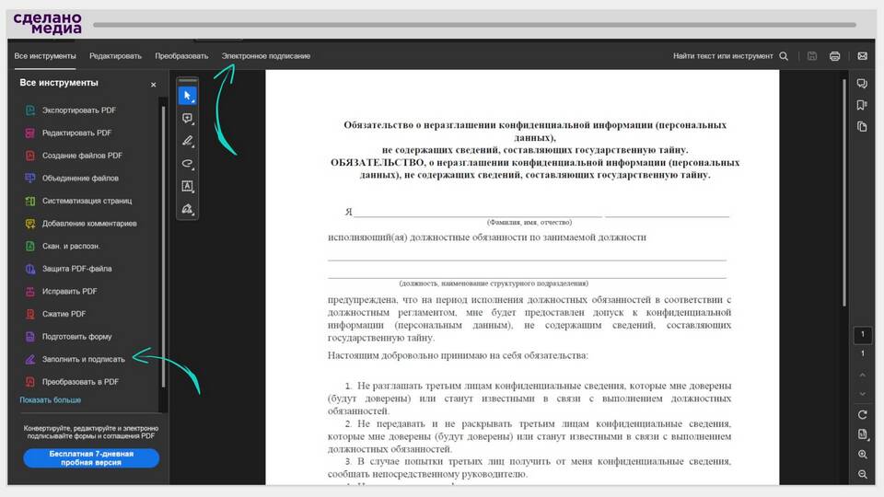Rotate the page view clockwise
This screenshot has height=497, width=884.
point(863,415)
